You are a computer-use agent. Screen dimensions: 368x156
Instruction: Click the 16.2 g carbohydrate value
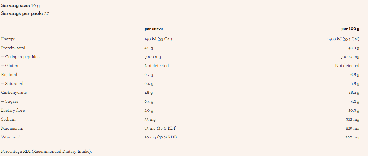(354, 93)
